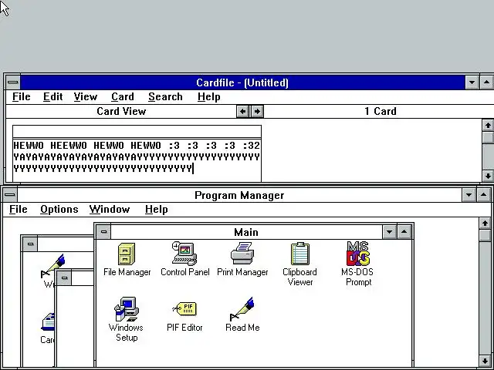Click the Program Manager title bar
Screen dimensions: 494x370
239,195
